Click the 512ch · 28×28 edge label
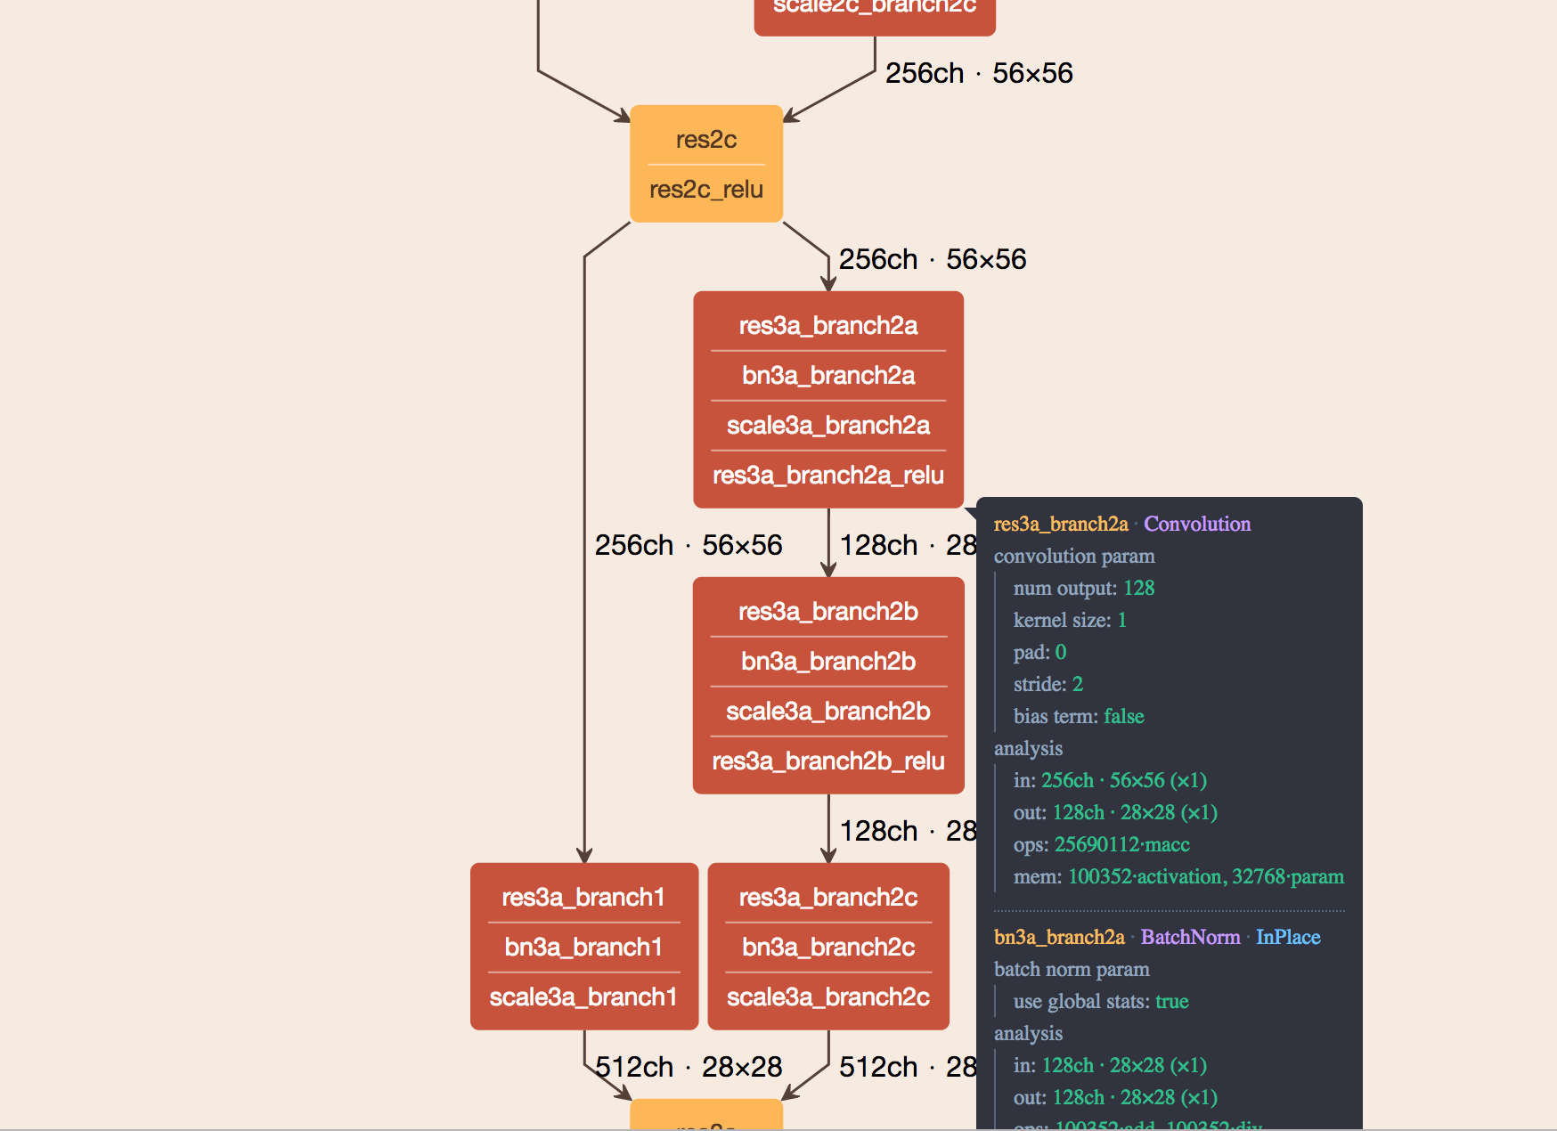This screenshot has height=1131, width=1557. (x=688, y=1066)
